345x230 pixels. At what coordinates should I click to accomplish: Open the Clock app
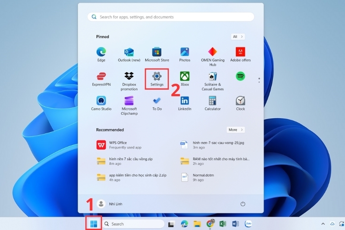click(240, 103)
